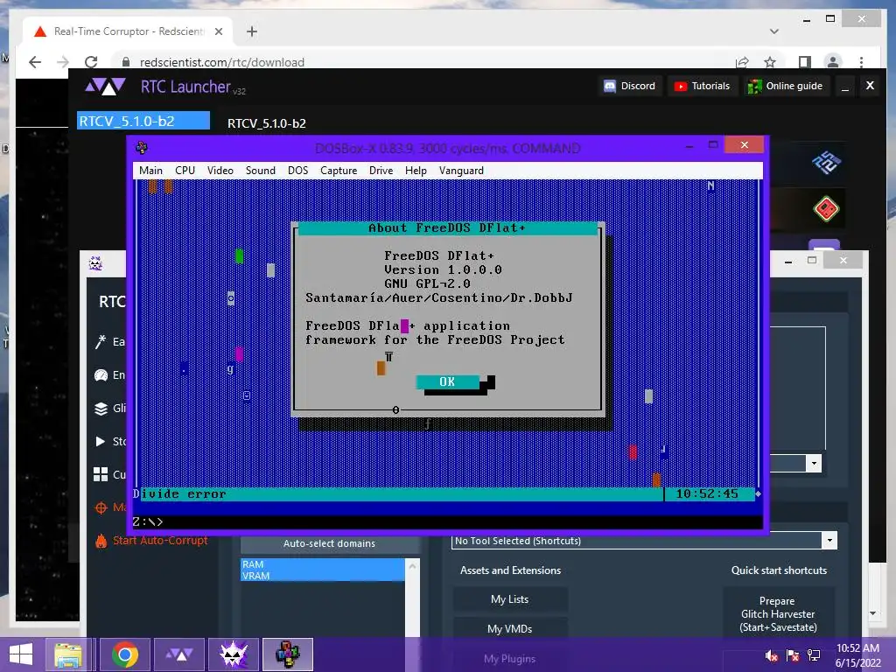Open My VMDs
Image resolution: width=896 pixels, height=672 pixels.
click(510, 629)
